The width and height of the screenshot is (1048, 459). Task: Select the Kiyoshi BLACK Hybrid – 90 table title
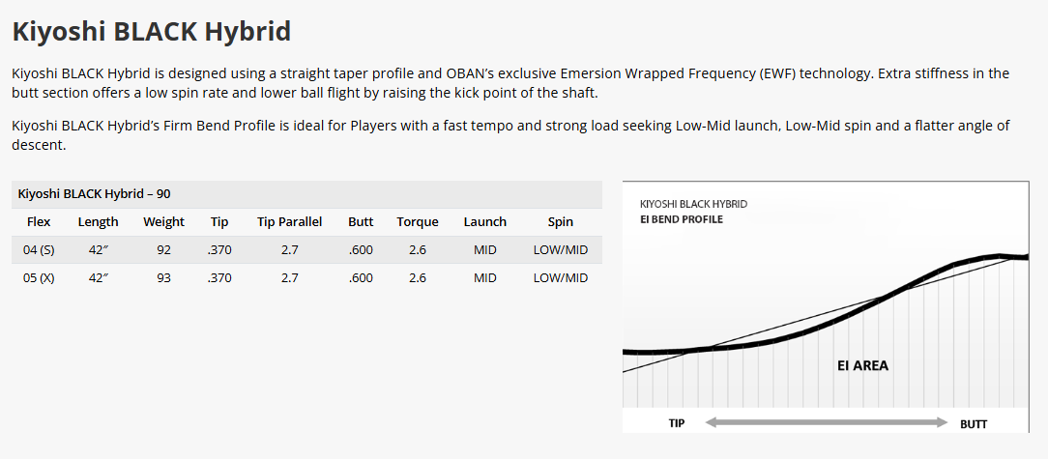(x=95, y=193)
